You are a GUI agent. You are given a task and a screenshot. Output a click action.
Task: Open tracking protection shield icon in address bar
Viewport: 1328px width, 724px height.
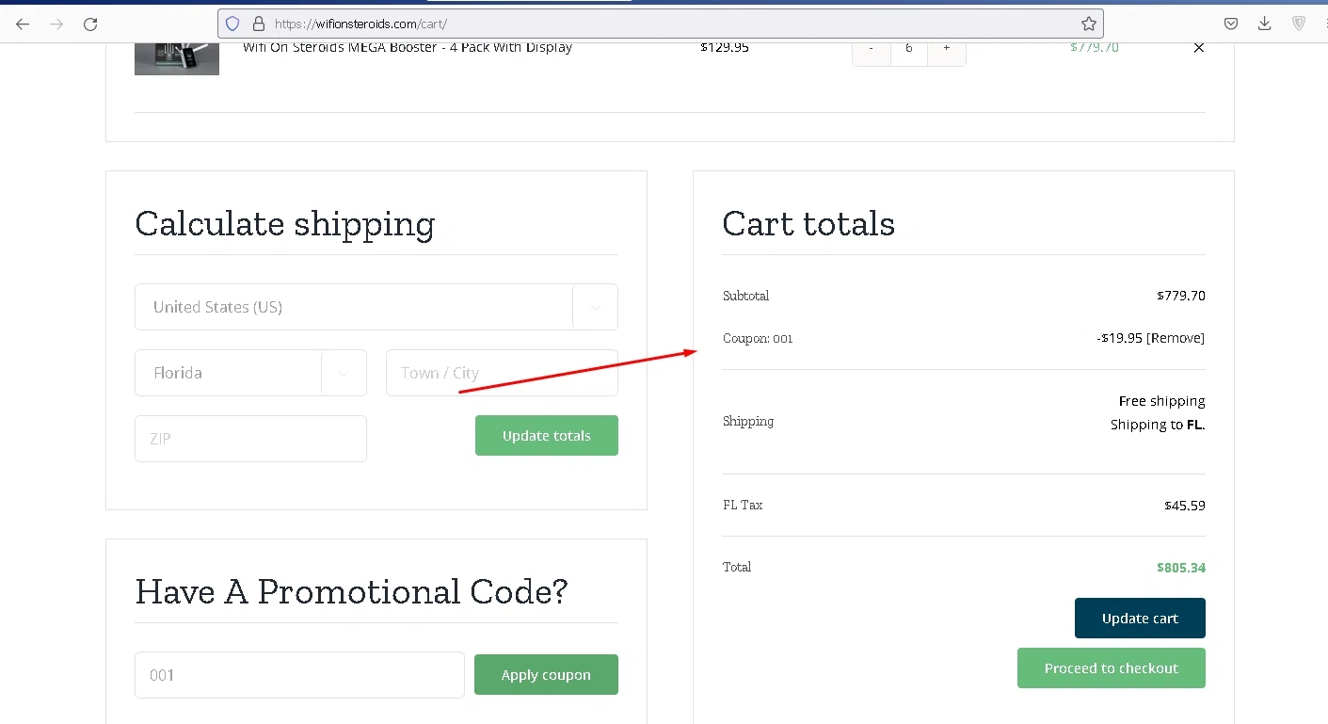pyautogui.click(x=232, y=24)
